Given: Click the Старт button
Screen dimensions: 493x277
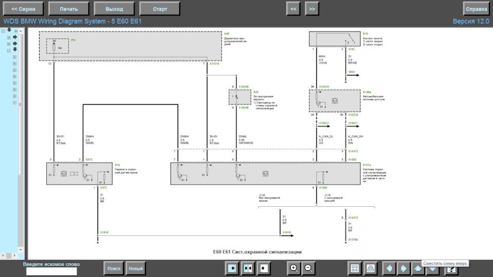Looking at the screenshot, I should [x=160, y=9].
